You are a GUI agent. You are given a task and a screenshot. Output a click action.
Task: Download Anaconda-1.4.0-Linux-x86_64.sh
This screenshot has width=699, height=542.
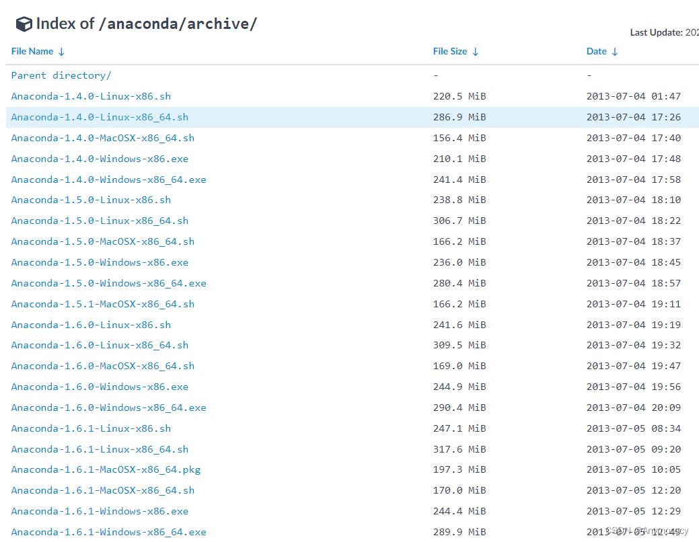coord(100,117)
